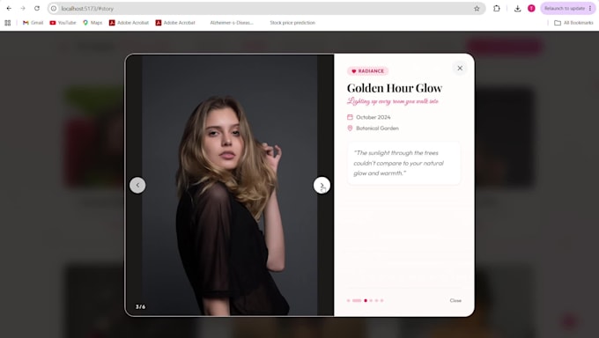
Task: Click the sunlight quote card
Action: click(403, 163)
